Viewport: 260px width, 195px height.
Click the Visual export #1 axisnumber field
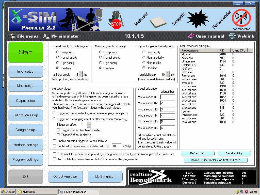(168, 97)
